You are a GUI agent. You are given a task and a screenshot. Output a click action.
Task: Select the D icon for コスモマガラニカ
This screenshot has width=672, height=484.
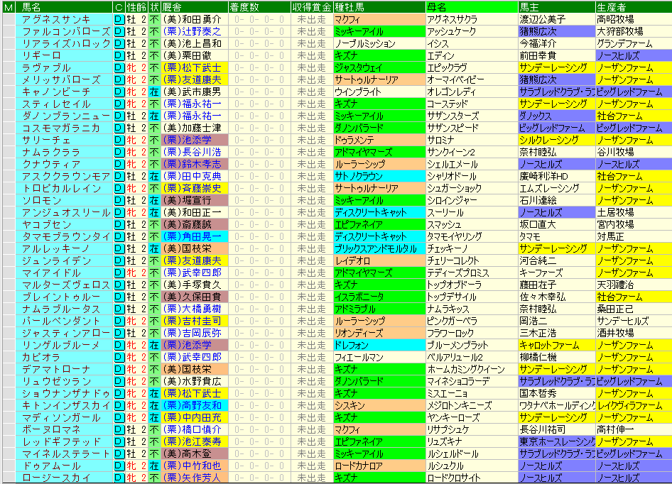119,128
